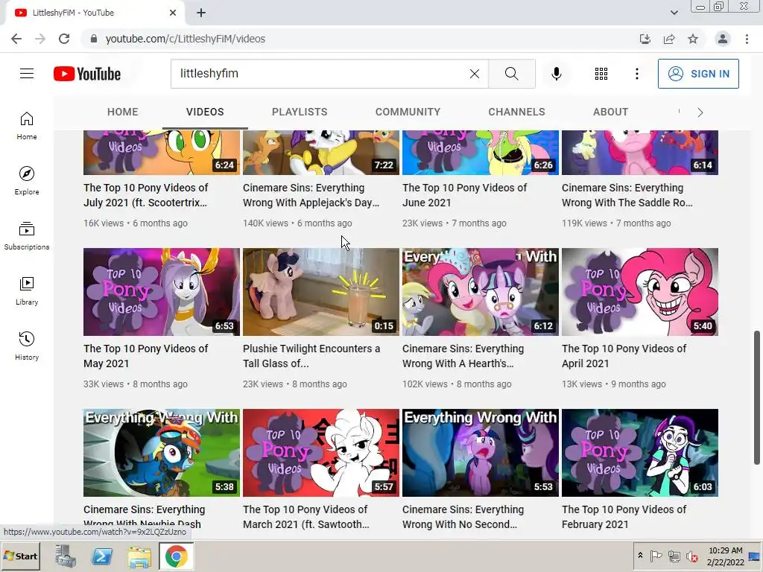The width and height of the screenshot is (763, 572).
Task: Play the February 2021 thumbnail (6:03)
Action: click(640, 453)
